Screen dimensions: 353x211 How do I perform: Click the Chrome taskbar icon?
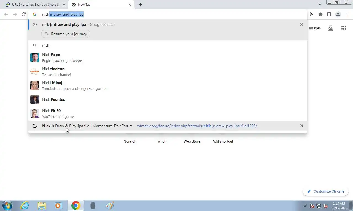[x=76, y=206]
